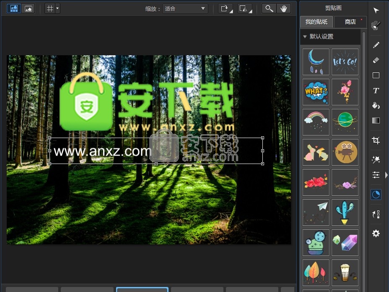The width and height of the screenshot is (389, 292).
Task: Collapse the right sidebar arrow
Action: (386, 175)
